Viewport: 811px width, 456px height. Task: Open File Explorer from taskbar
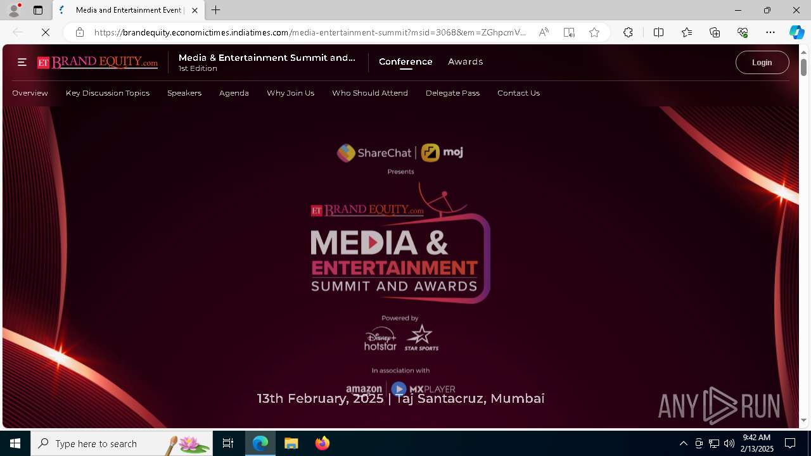pos(291,443)
